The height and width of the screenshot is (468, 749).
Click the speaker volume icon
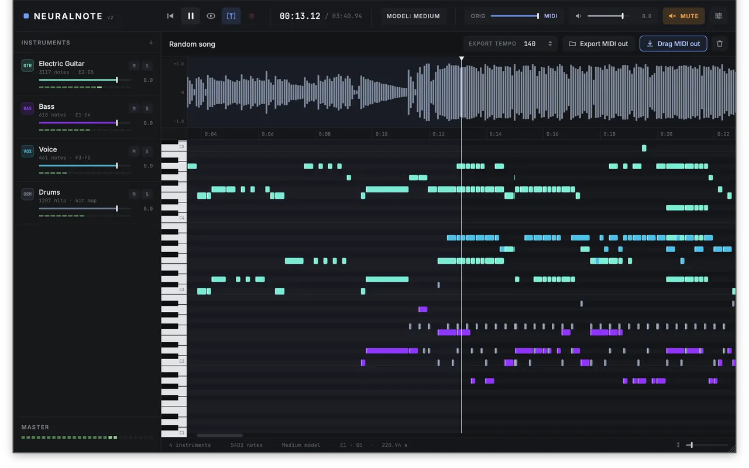[578, 16]
